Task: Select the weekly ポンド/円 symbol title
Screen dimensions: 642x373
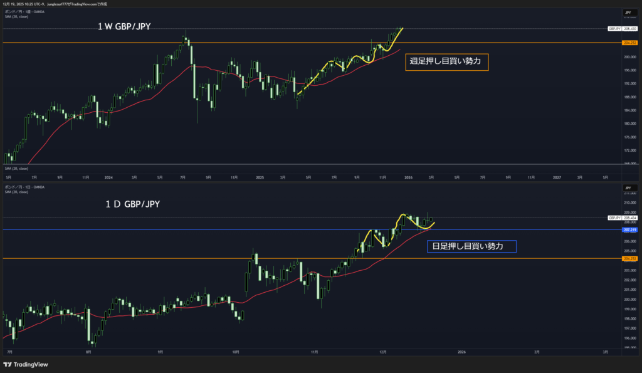Action: coord(25,12)
